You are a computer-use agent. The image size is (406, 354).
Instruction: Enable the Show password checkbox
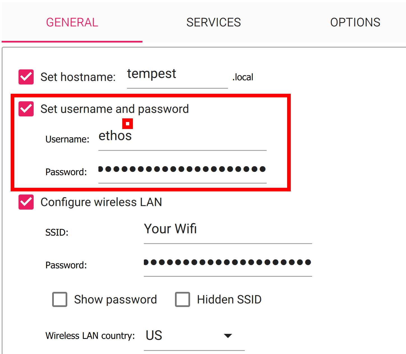coord(60,299)
